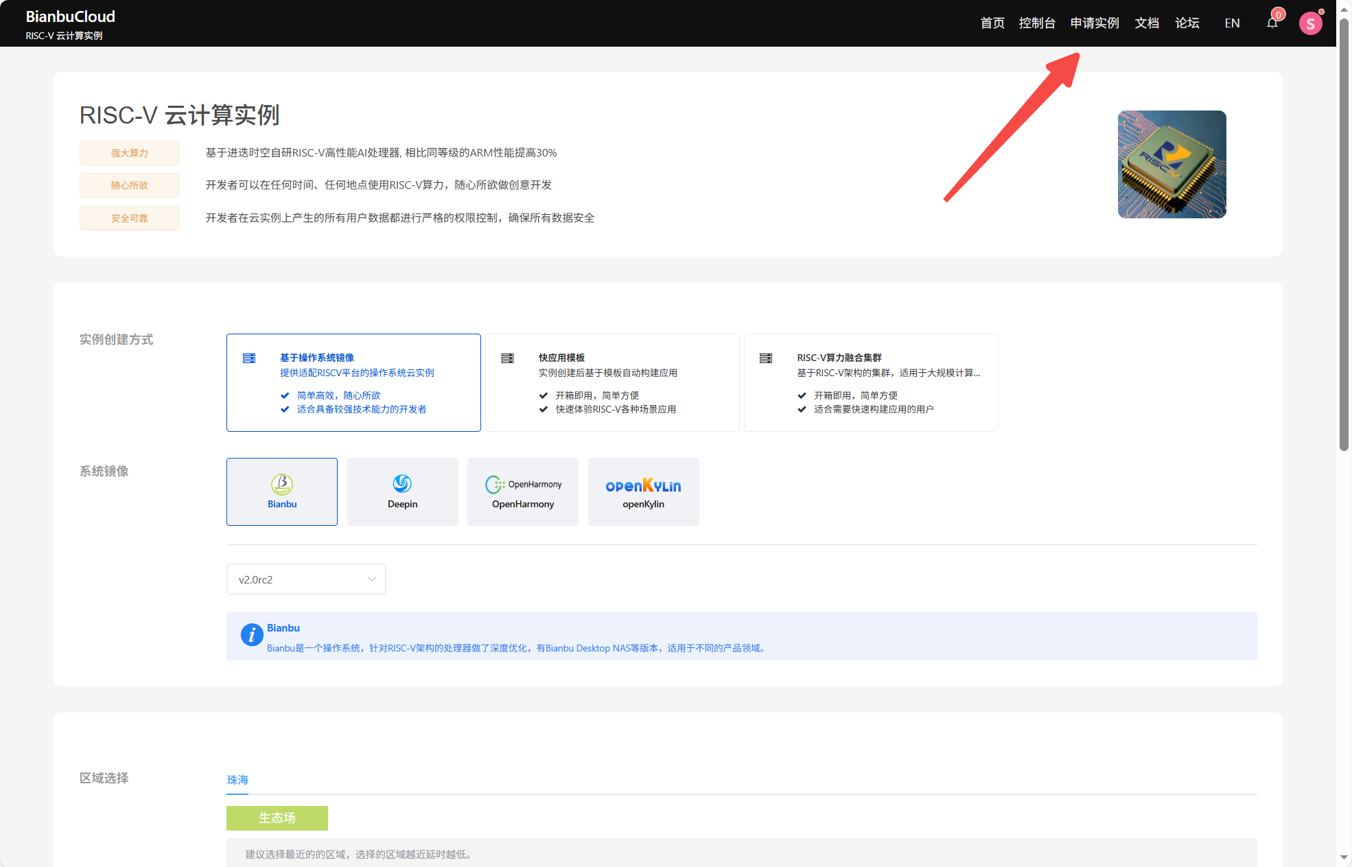Image resolution: width=1352 pixels, height=867 pixels.
Task: Choose the openKylin system image
Action: (643, 492)
